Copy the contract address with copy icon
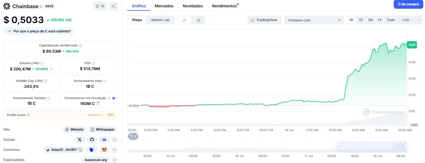425x163 pixels. pyautogui.click(x=80, y=150)
